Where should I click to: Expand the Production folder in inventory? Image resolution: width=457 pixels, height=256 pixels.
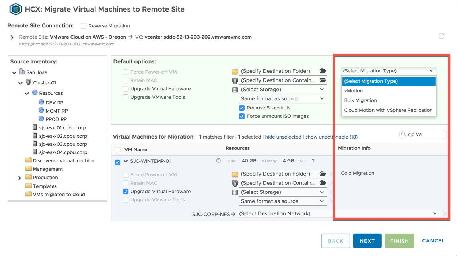[x=19, y=178]
